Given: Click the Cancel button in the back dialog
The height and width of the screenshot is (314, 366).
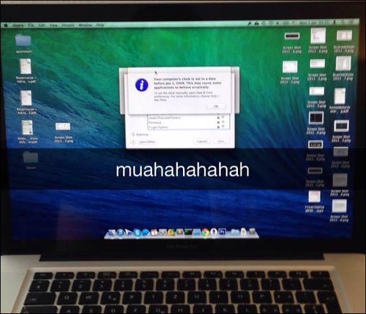Looking at the screenshot, I should (x=202, y=141).
